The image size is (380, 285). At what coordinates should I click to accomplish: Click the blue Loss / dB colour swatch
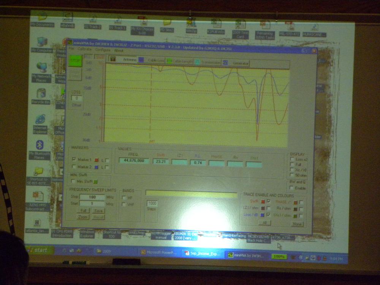pos(262,215)
